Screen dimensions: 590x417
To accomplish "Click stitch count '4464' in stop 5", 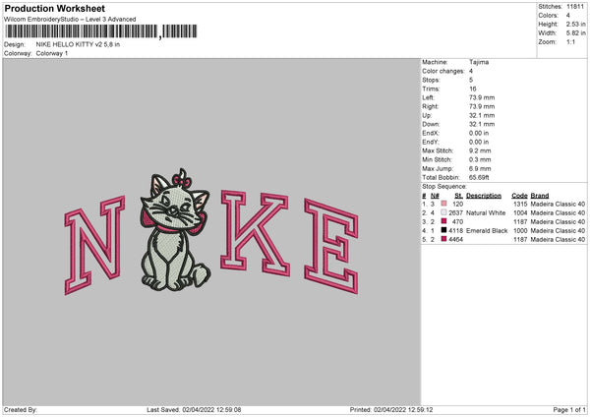I will click(455, 239).
